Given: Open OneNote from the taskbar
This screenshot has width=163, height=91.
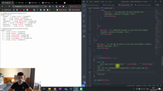Looking at the screenshot, I should coord(60,89).
